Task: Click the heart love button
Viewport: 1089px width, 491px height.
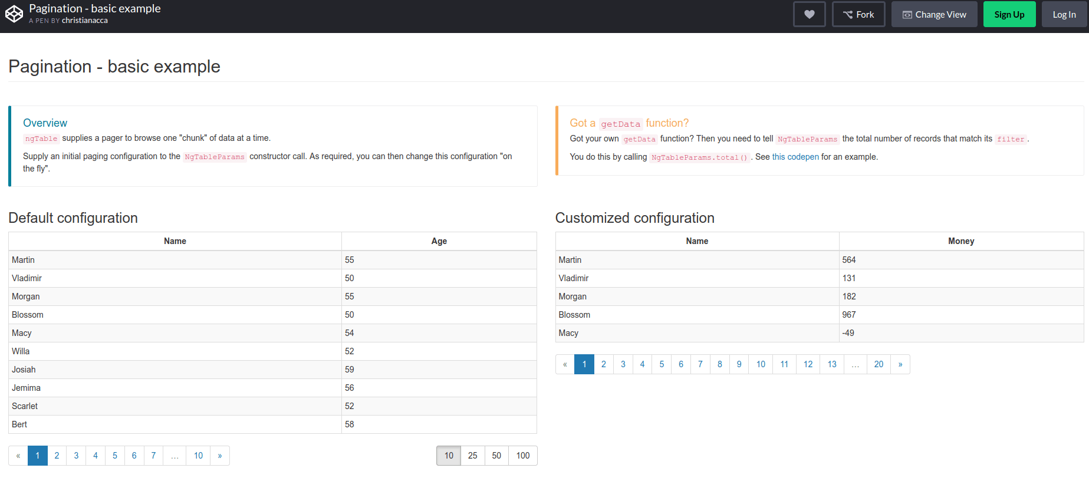Action: [809, 15]
